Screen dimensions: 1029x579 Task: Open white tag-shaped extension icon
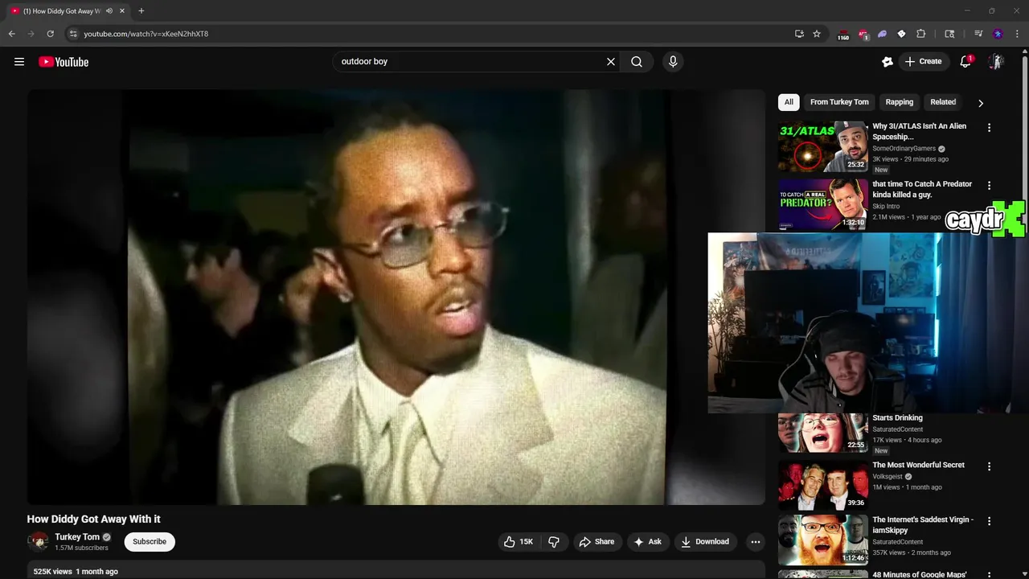[x=901, y=34]
